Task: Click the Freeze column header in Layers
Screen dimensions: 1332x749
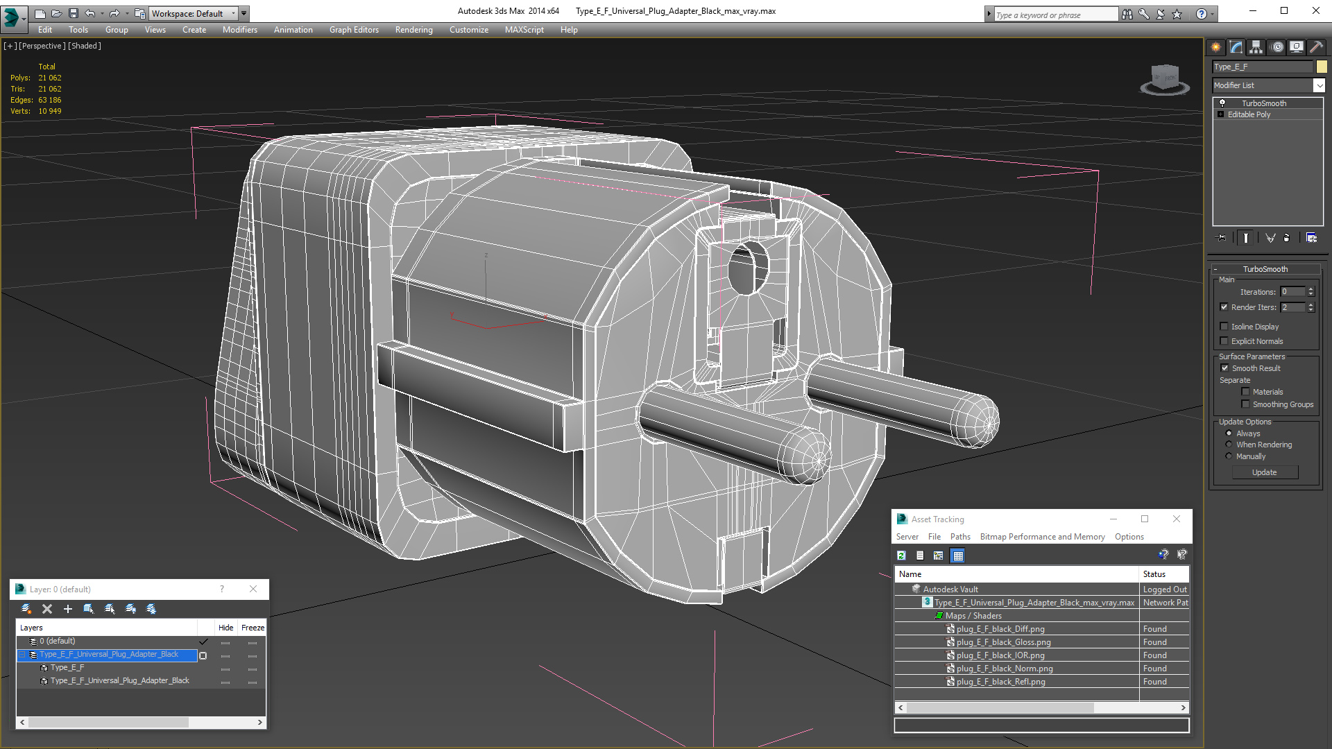Action: [x=253, y=628]
